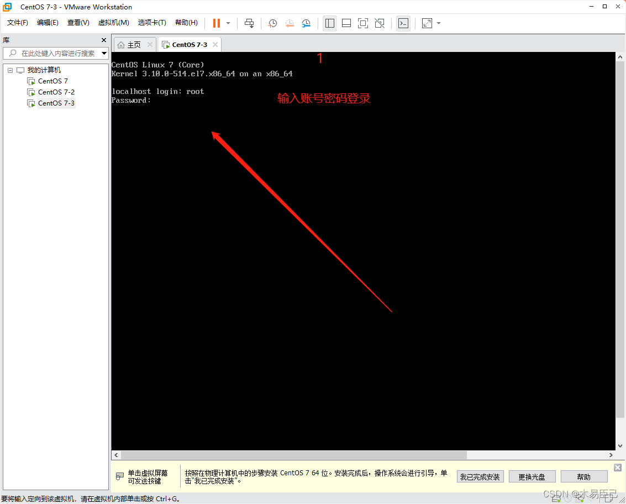Click the vertical scrollbar up arrow
626x504 pixels.
tap(620, 57)
